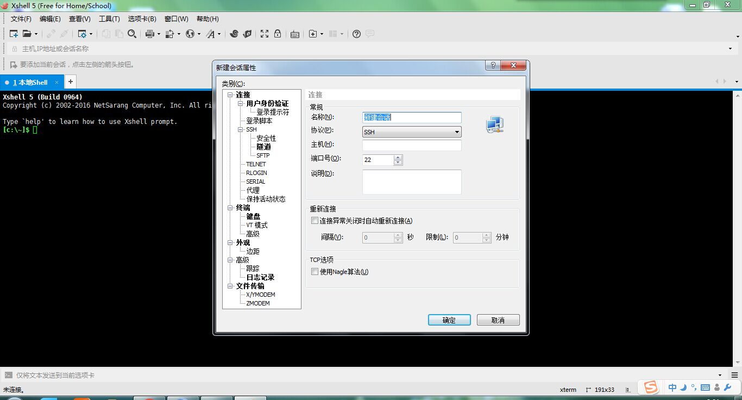
Task: Open the session properties gear icon
Action: (82, 34)
